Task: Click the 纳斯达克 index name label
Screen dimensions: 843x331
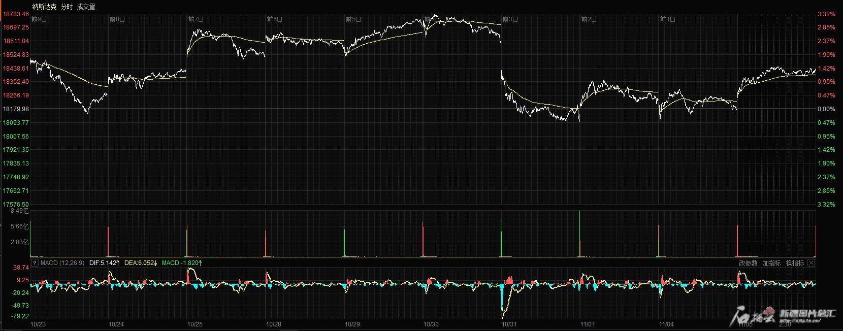Action: coord(44,7)
